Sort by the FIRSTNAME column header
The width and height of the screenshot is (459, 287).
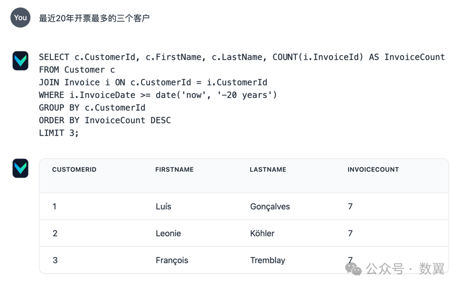(x=174, y=170)
